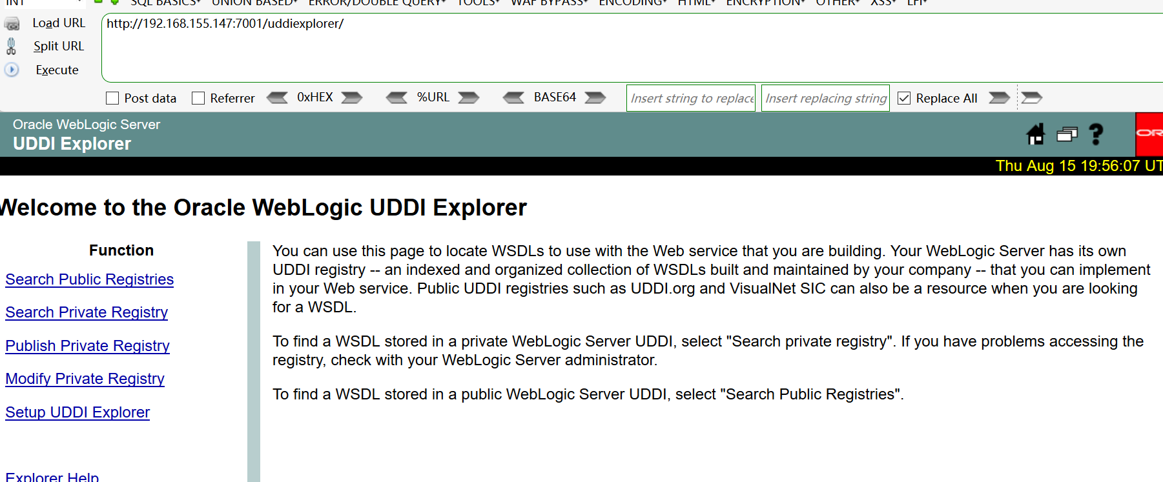Open the TOOLS dropdown menu
Image resolution: width=1163 pixels, height=482 pixels.
479,3
